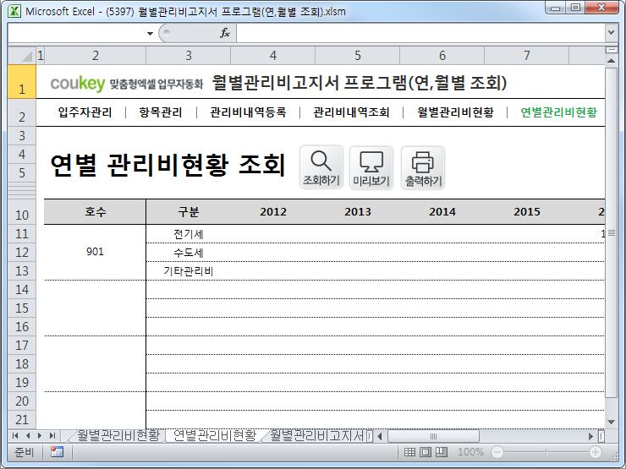Viewport: 626px width, 469px height.
Task: Click the 전기세 cell
Action: click(x=189, y=234)
